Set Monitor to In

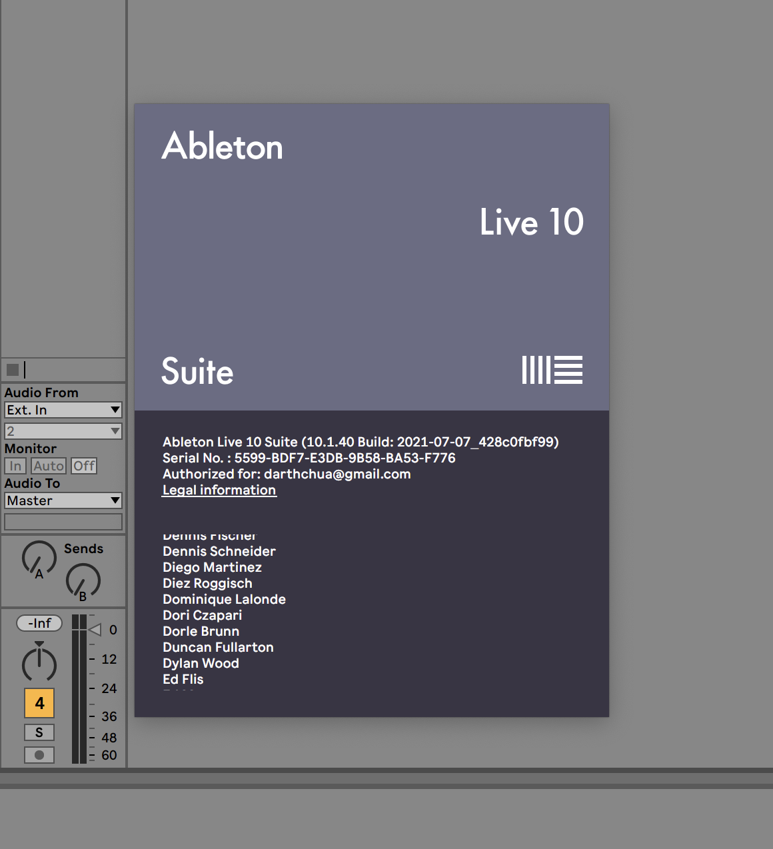(x=15, y=466)
